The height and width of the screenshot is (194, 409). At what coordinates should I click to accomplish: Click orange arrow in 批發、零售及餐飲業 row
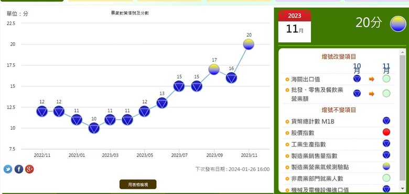[x=372, y=94]
